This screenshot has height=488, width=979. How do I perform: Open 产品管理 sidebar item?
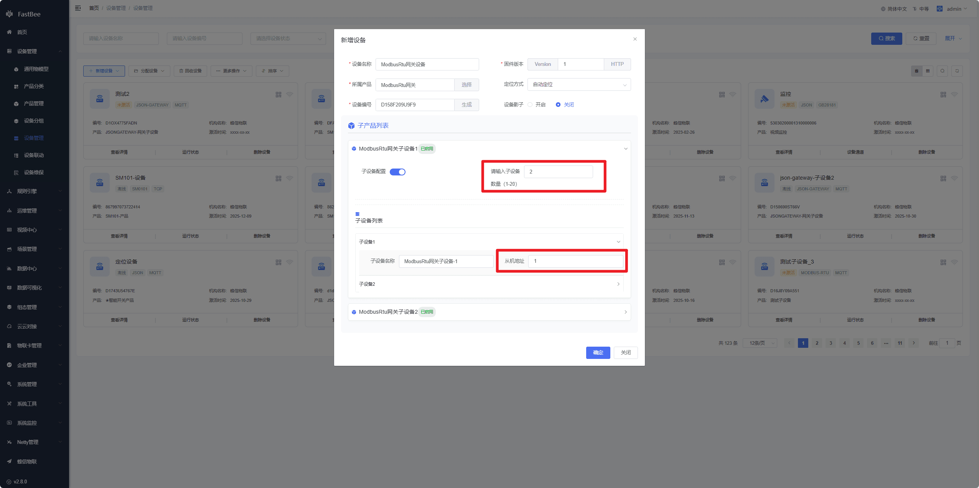[35, 104]
